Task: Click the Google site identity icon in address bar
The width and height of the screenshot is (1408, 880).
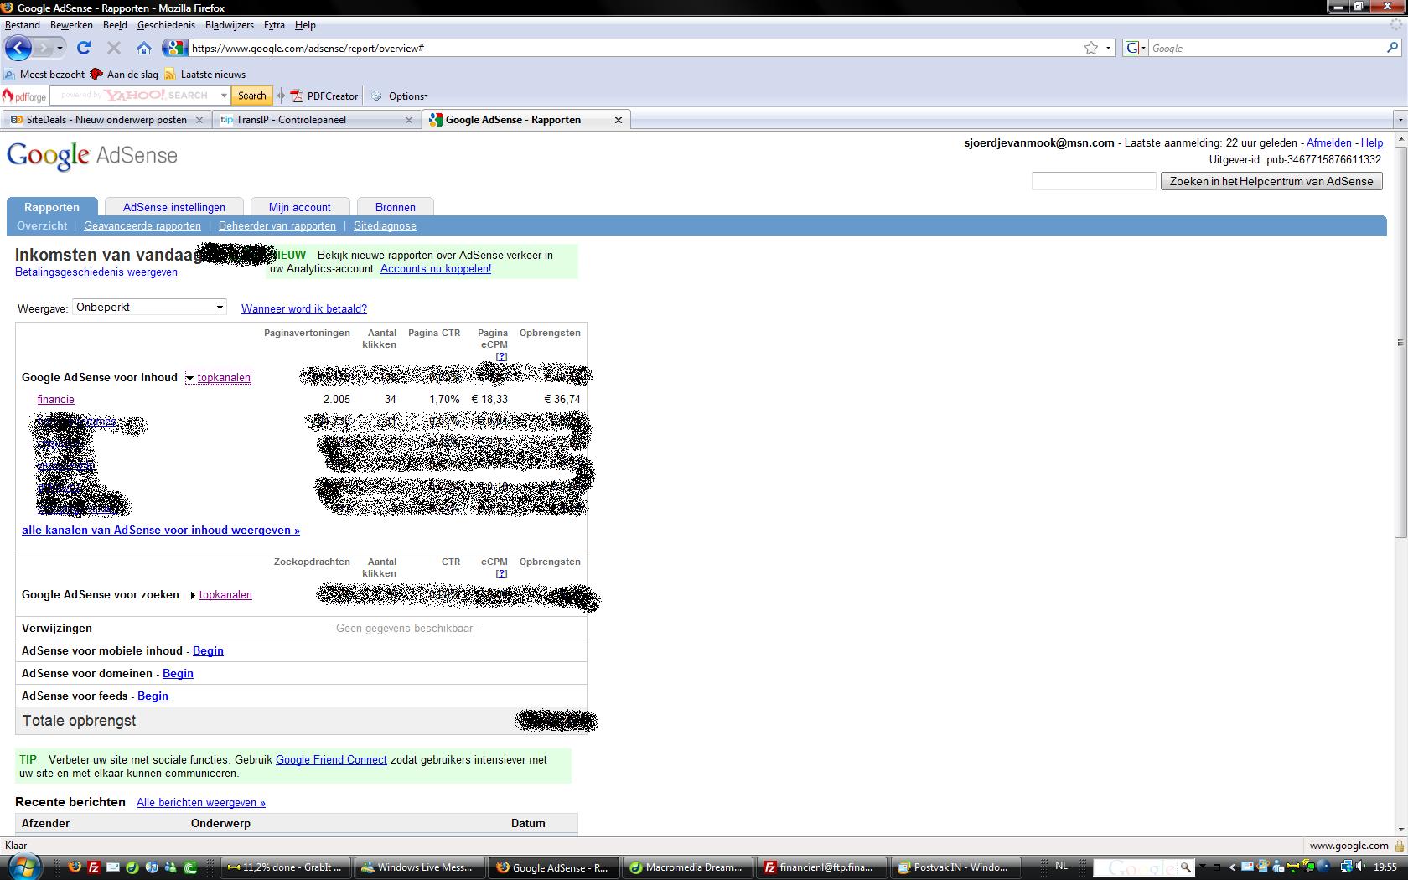Action: [x=174, y=48]
